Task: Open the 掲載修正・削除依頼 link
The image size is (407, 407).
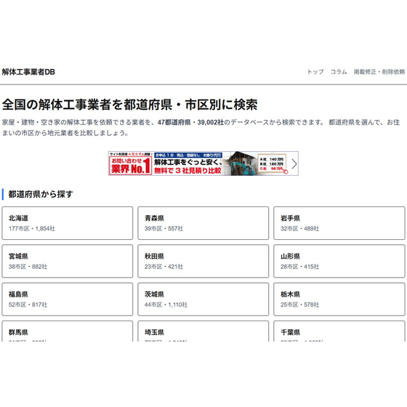Action: click(x=379, y=72)
